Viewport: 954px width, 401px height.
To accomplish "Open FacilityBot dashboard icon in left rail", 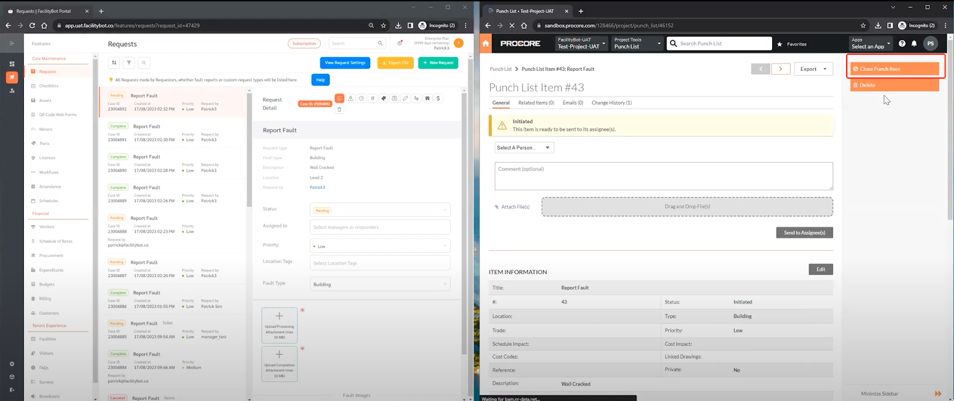I will pyautogui.click(x=11, y=64).
